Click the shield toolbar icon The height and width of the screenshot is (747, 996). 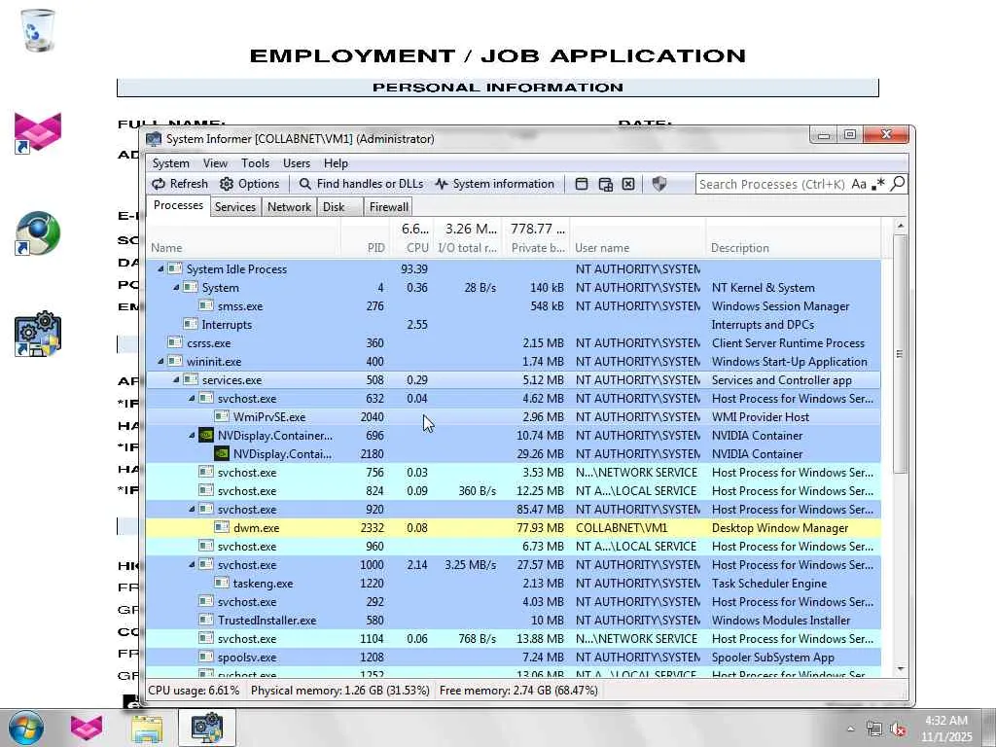pos(659,184)
